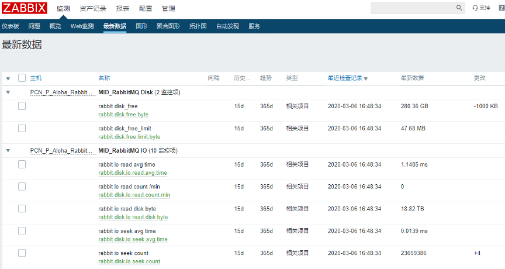Viewport: 505px width, 269px height.
Task: Click rabbit.disk.io.seek.avg.time key text
Action: pyautogui.click(x=133, y=239)
